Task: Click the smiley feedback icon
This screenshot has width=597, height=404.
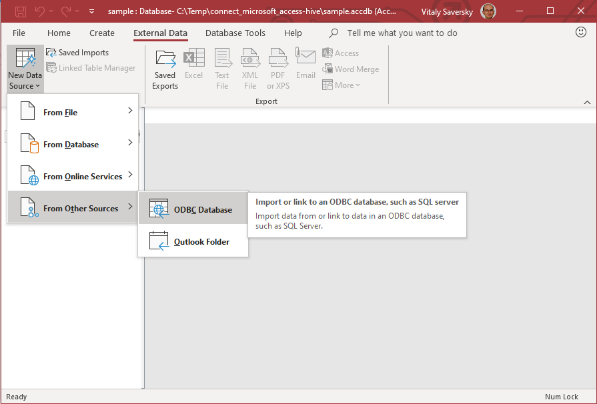Action: coord(580,33)
